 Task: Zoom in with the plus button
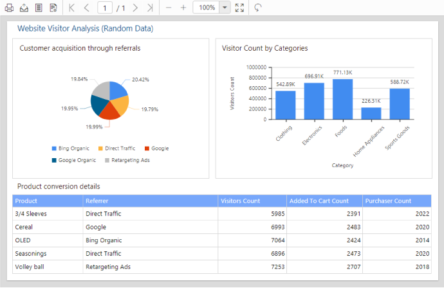coord(183,8)
